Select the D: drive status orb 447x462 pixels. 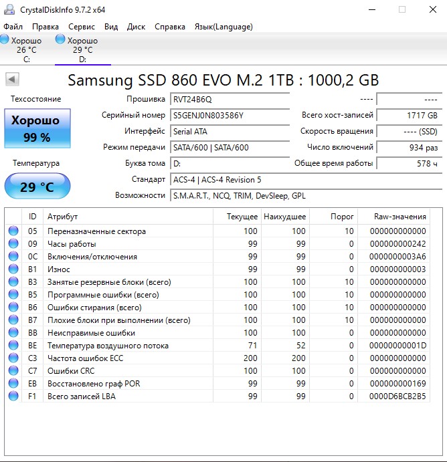60,39
